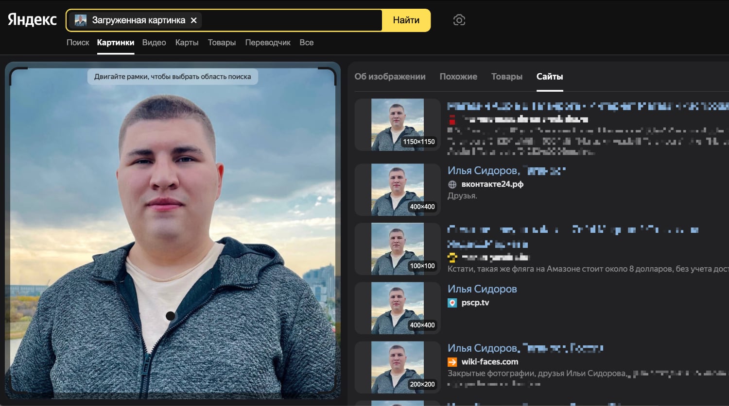Open Товары in the top navigation bar
Viewport: 729px width, 406px height.
point(222,43)
